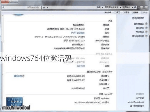Click the shield icon beside 更改设置
Screen dimensions: 150x112
23,76
